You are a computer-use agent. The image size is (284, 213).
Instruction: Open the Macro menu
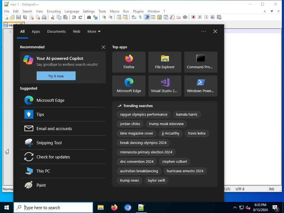point(115,11)
